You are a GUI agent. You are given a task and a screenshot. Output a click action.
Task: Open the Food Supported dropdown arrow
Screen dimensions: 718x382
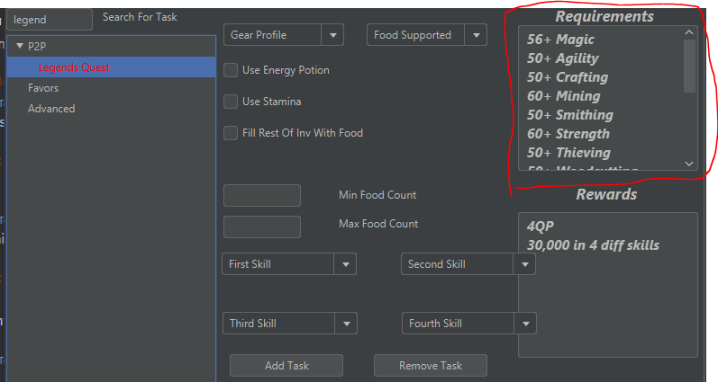point(476,35)
